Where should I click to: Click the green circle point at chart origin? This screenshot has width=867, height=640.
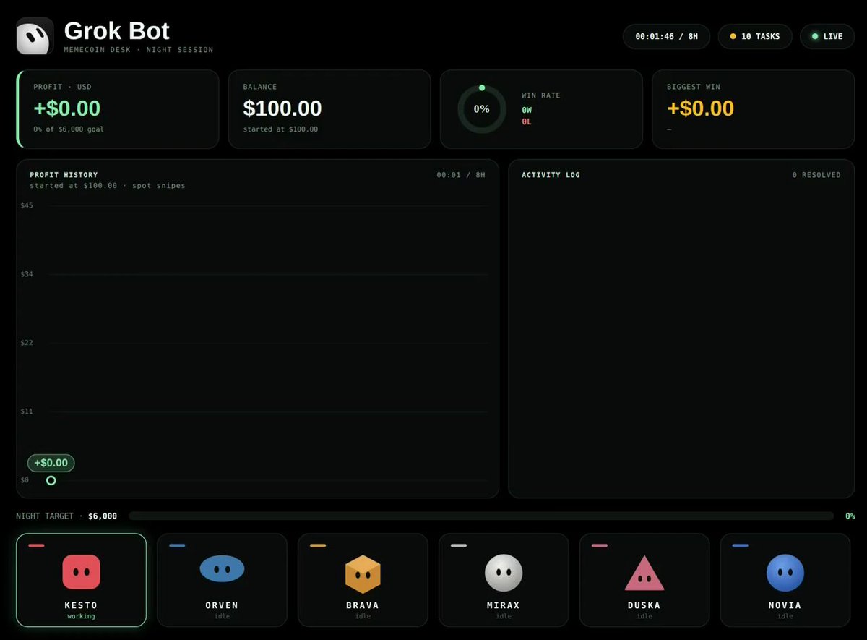pos(51,480)
